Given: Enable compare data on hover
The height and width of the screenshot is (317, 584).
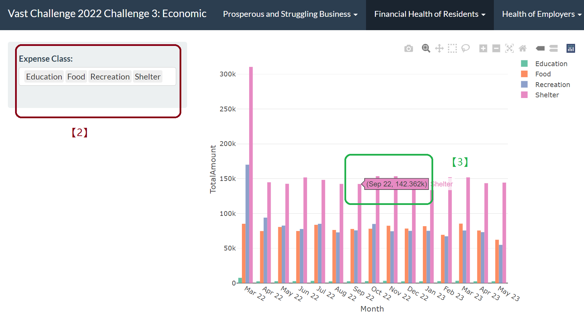Looking at the screenshot, I should pos(553,48).
